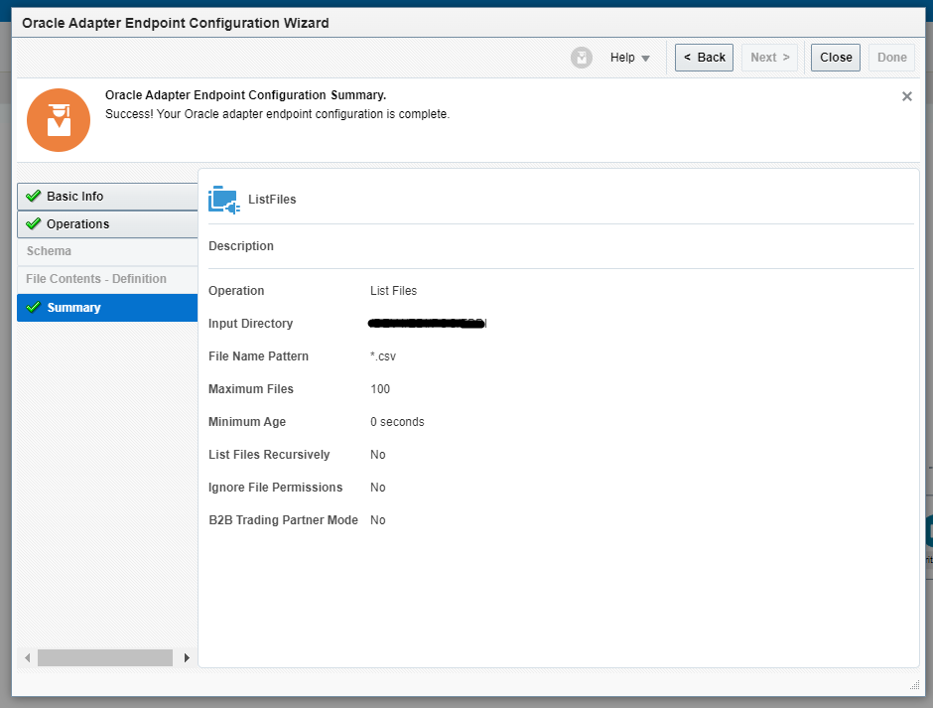Dismiss the success message with X
This screenshot has width=933, height=708.
(x=907, y=96)
